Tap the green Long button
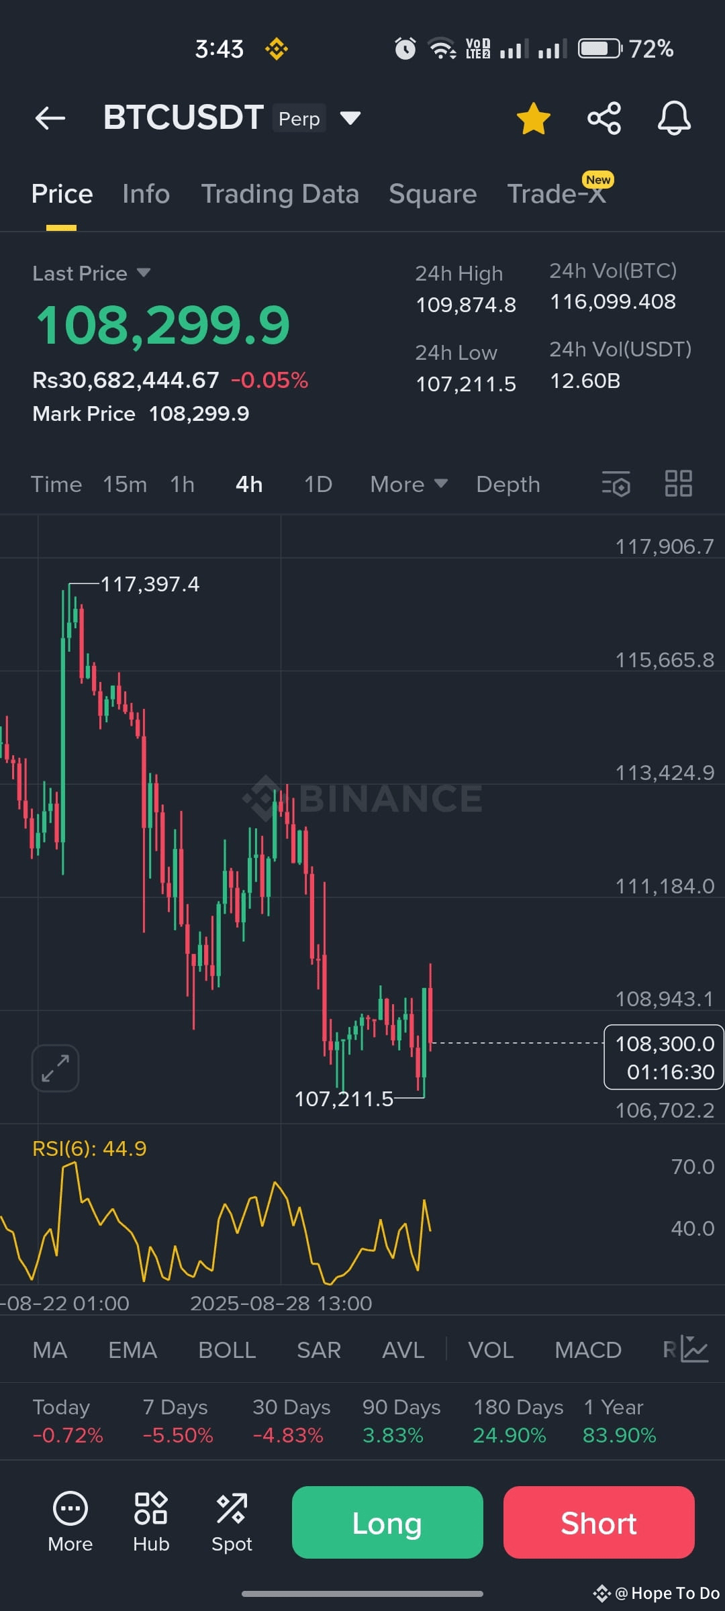The width and height of the screenshot is (725, 1611). coord(387,1522)
